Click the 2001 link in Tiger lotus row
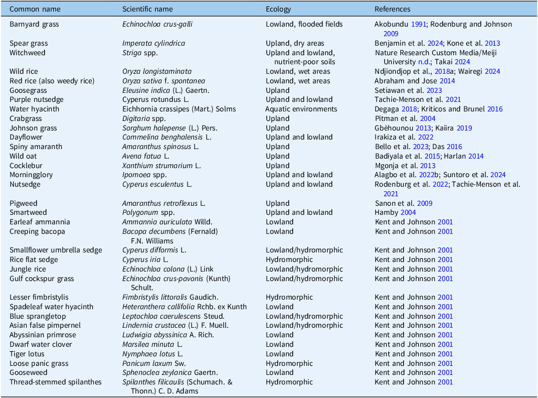The height and width of the screenshot is (398, 538). tap(445, 354)
